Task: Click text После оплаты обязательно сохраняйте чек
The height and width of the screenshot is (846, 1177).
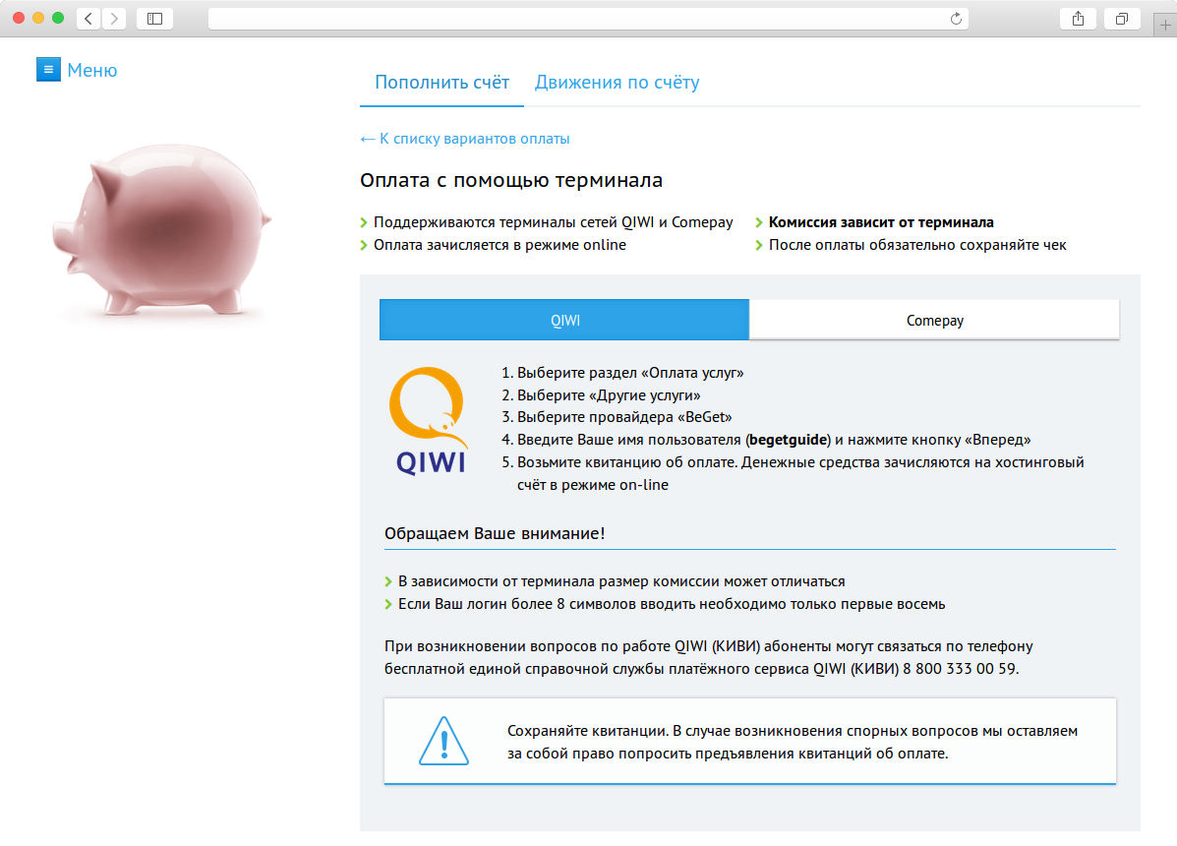Action: (x=917, y=245)
